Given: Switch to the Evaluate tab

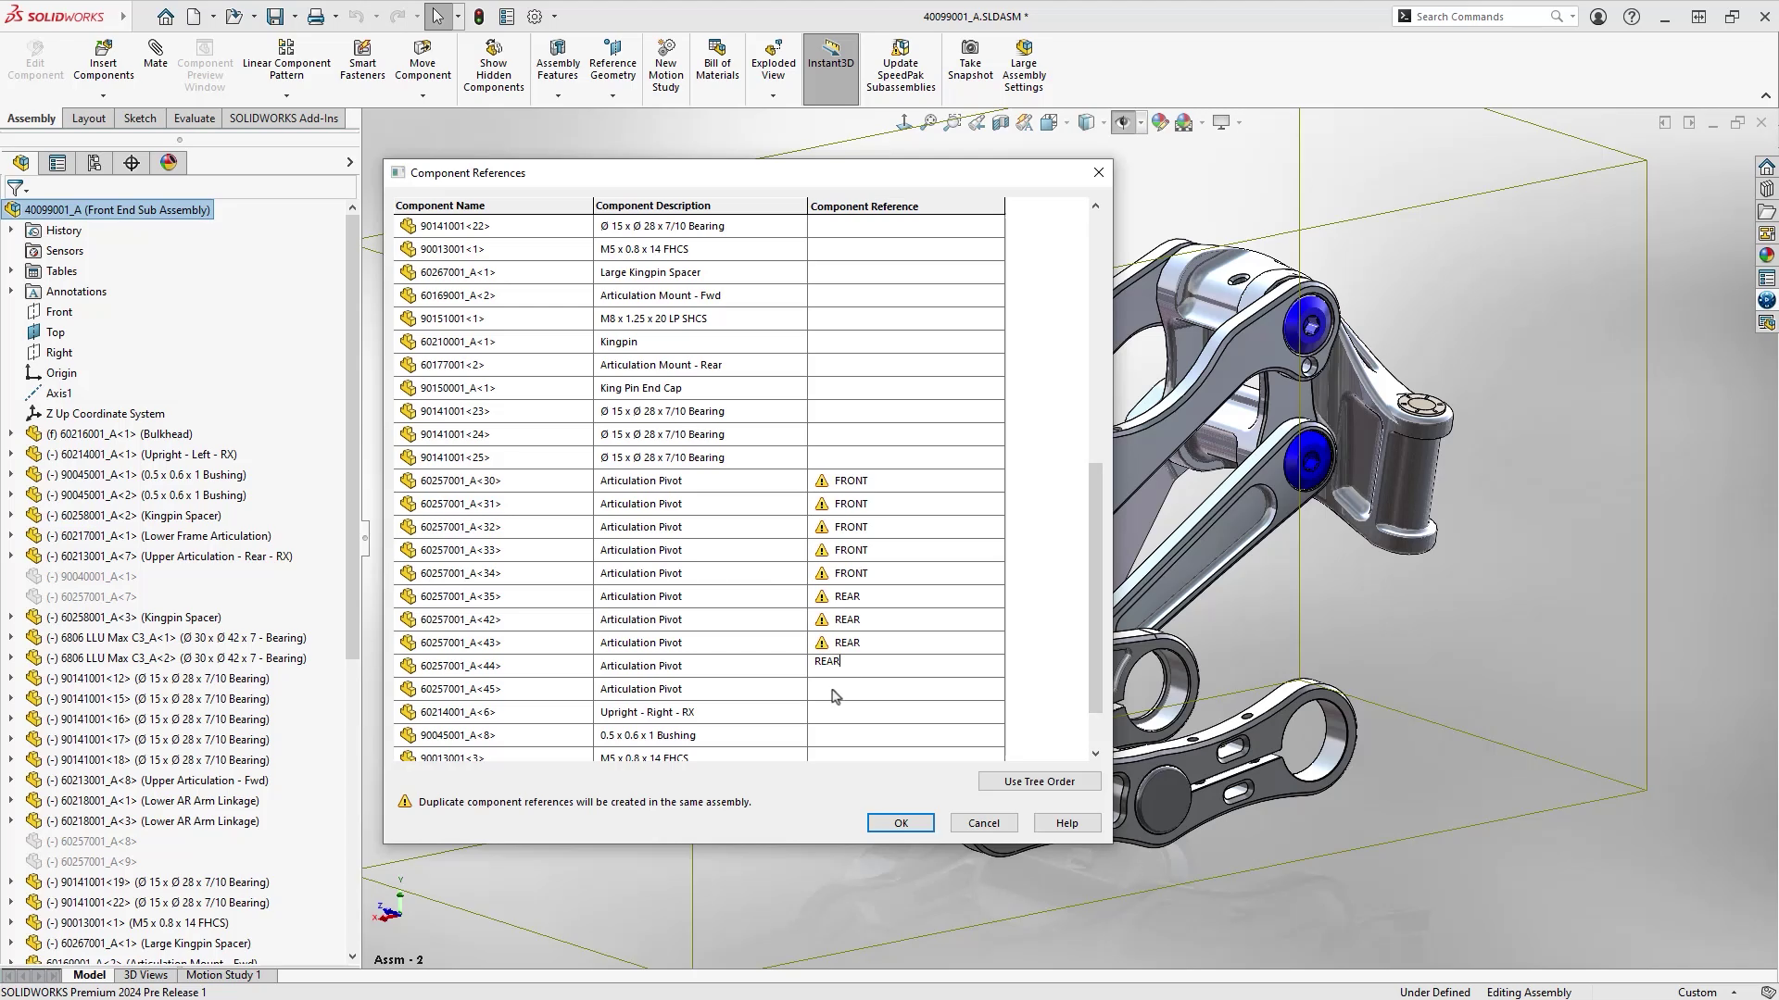Looking at the screenshot, I should 194,119.
